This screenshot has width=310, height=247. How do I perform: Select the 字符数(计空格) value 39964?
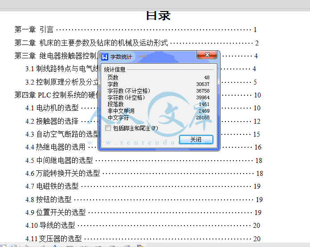203,97
